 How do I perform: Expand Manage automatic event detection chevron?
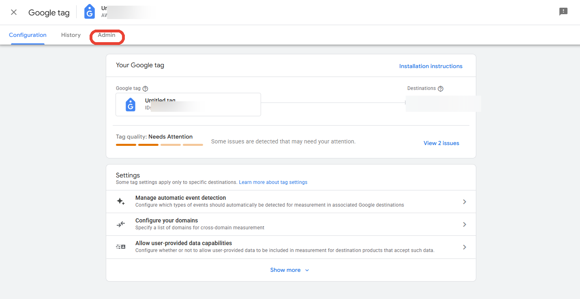[x=464, y=202]
